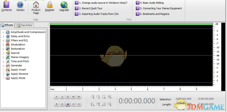Expand the Delay and Echo node
The height and width of the screenshot is (112, 227).
(x=3, y=36)
